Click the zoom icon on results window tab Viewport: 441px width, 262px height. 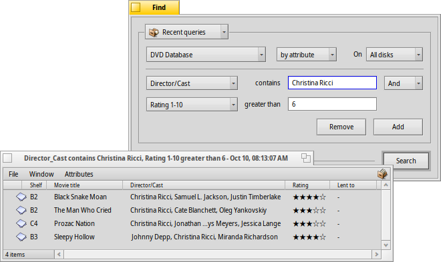[306, 158]
